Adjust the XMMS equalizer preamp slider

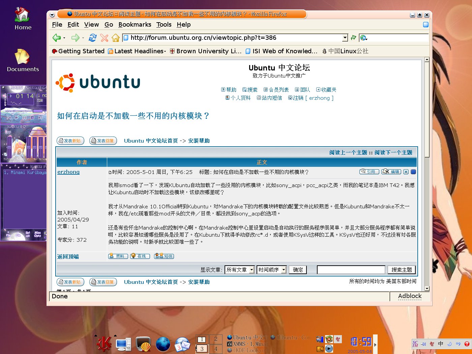9,147
